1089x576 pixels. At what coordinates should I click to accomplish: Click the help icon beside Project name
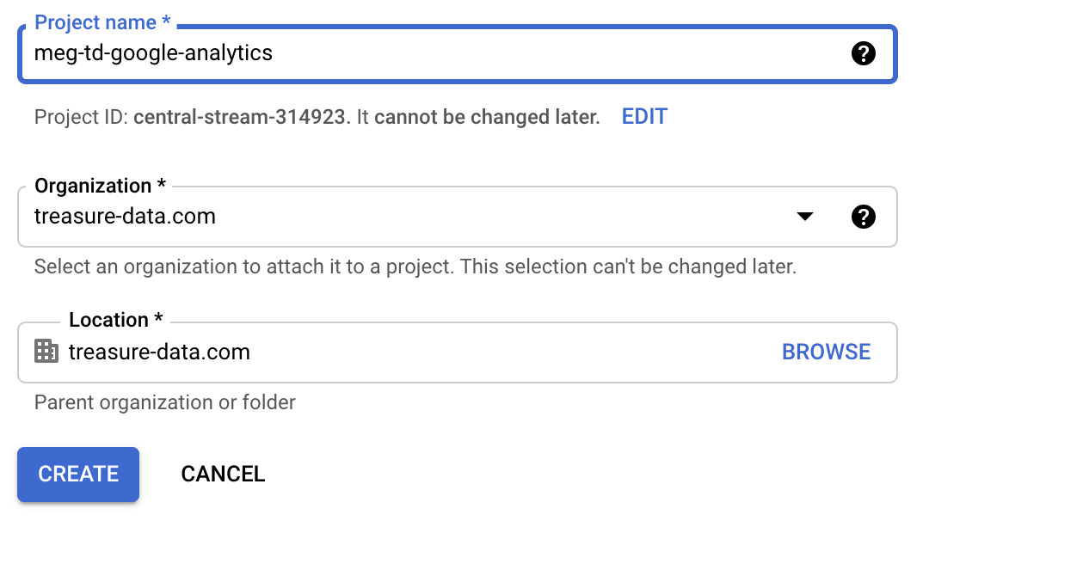click(863, 54)
